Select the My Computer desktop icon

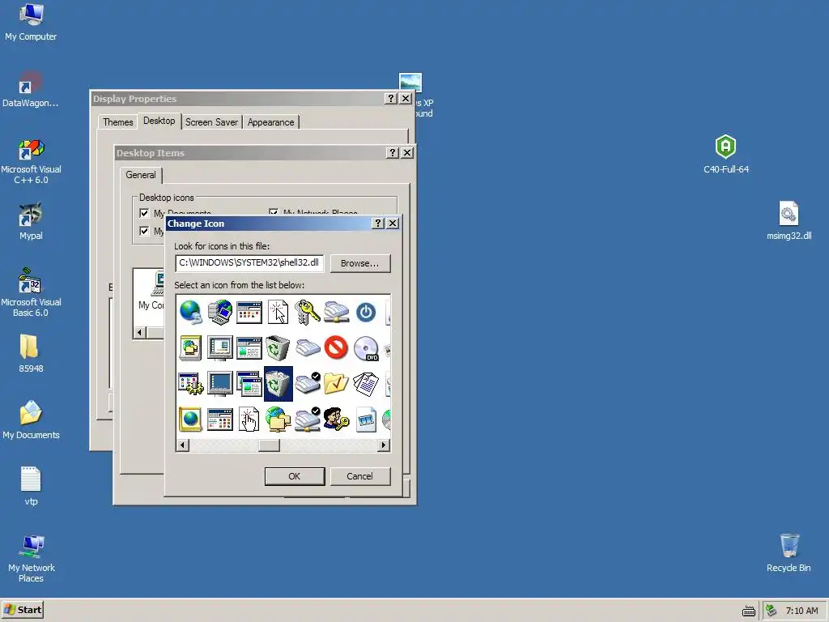click(31, 22)
